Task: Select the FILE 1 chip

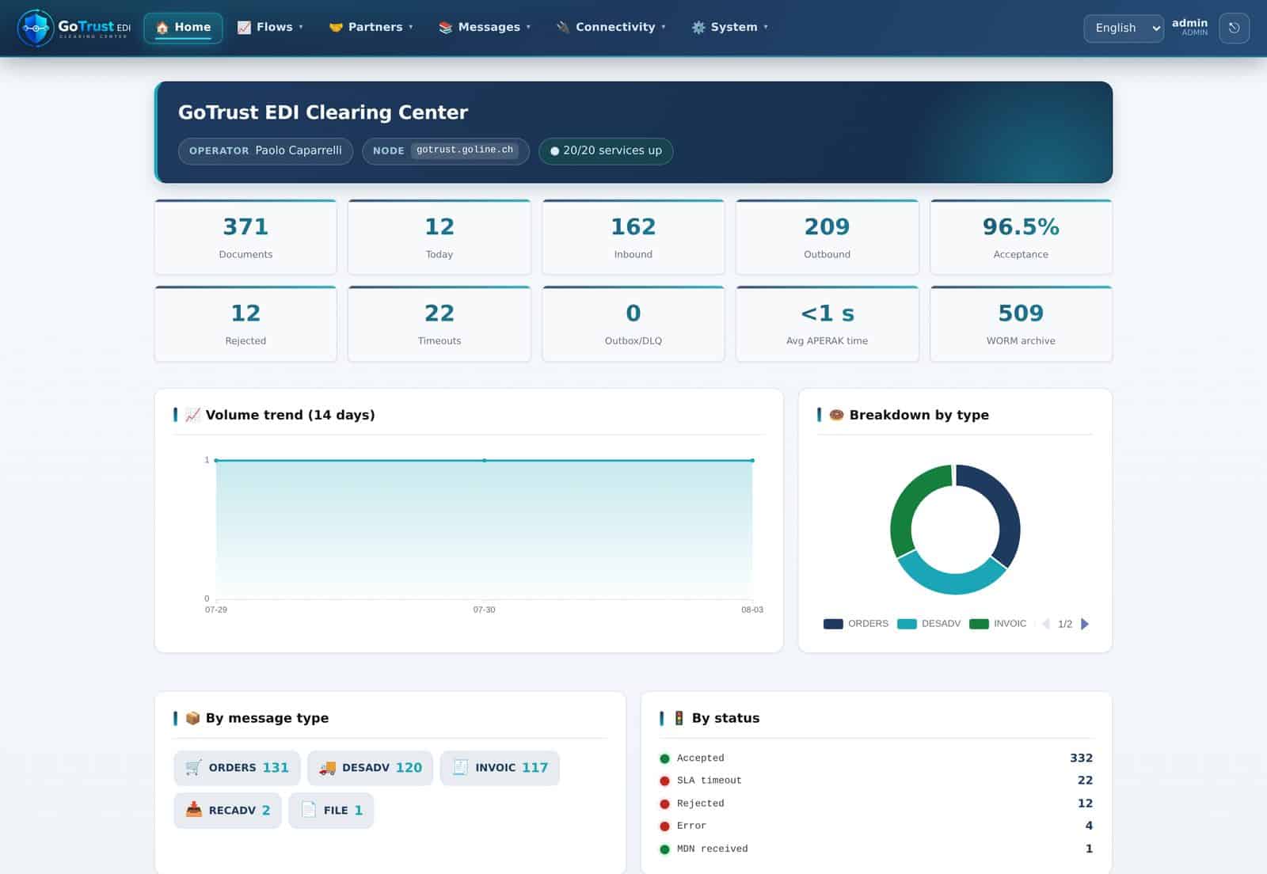Action: click(x=331, y=811)
